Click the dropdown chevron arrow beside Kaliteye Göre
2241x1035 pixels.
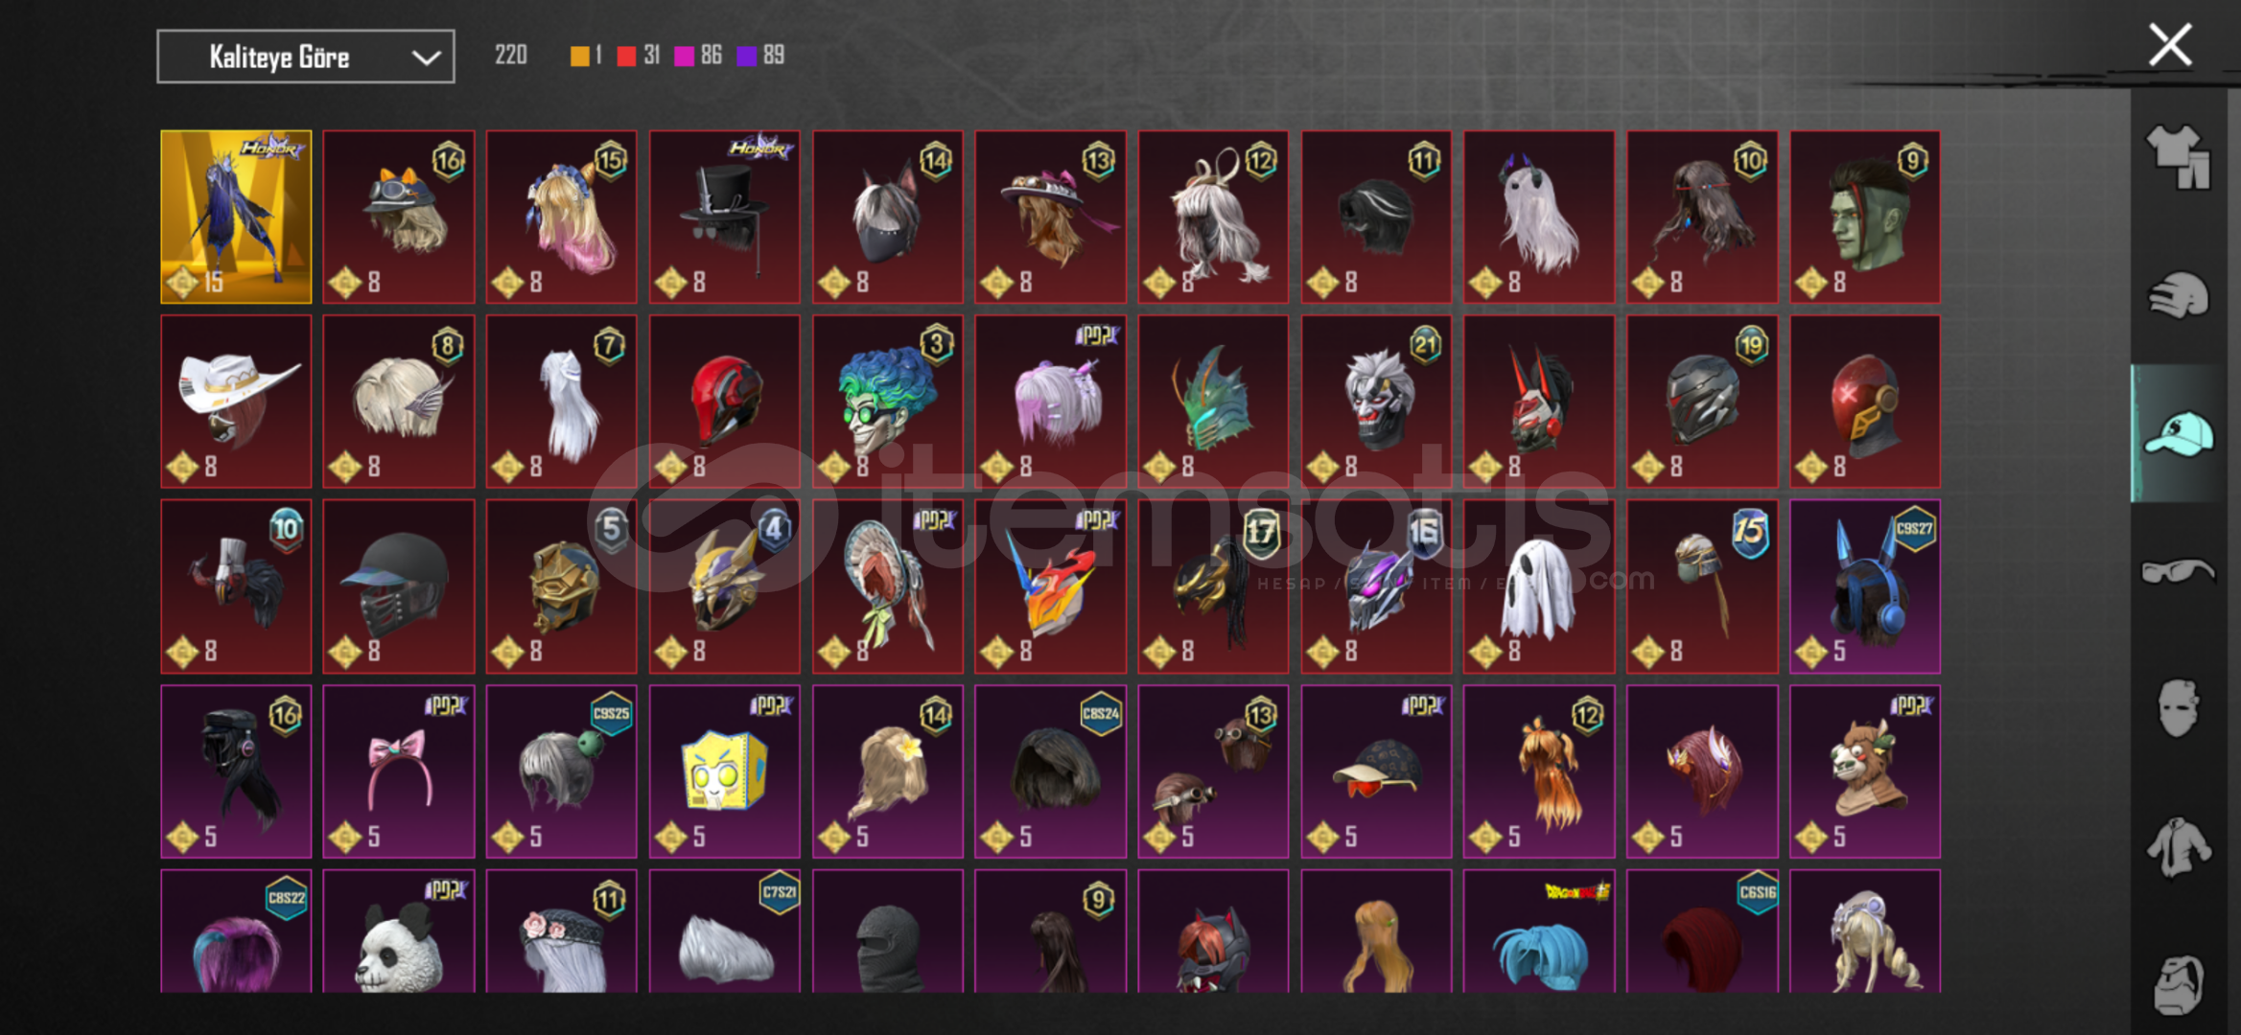426,57
